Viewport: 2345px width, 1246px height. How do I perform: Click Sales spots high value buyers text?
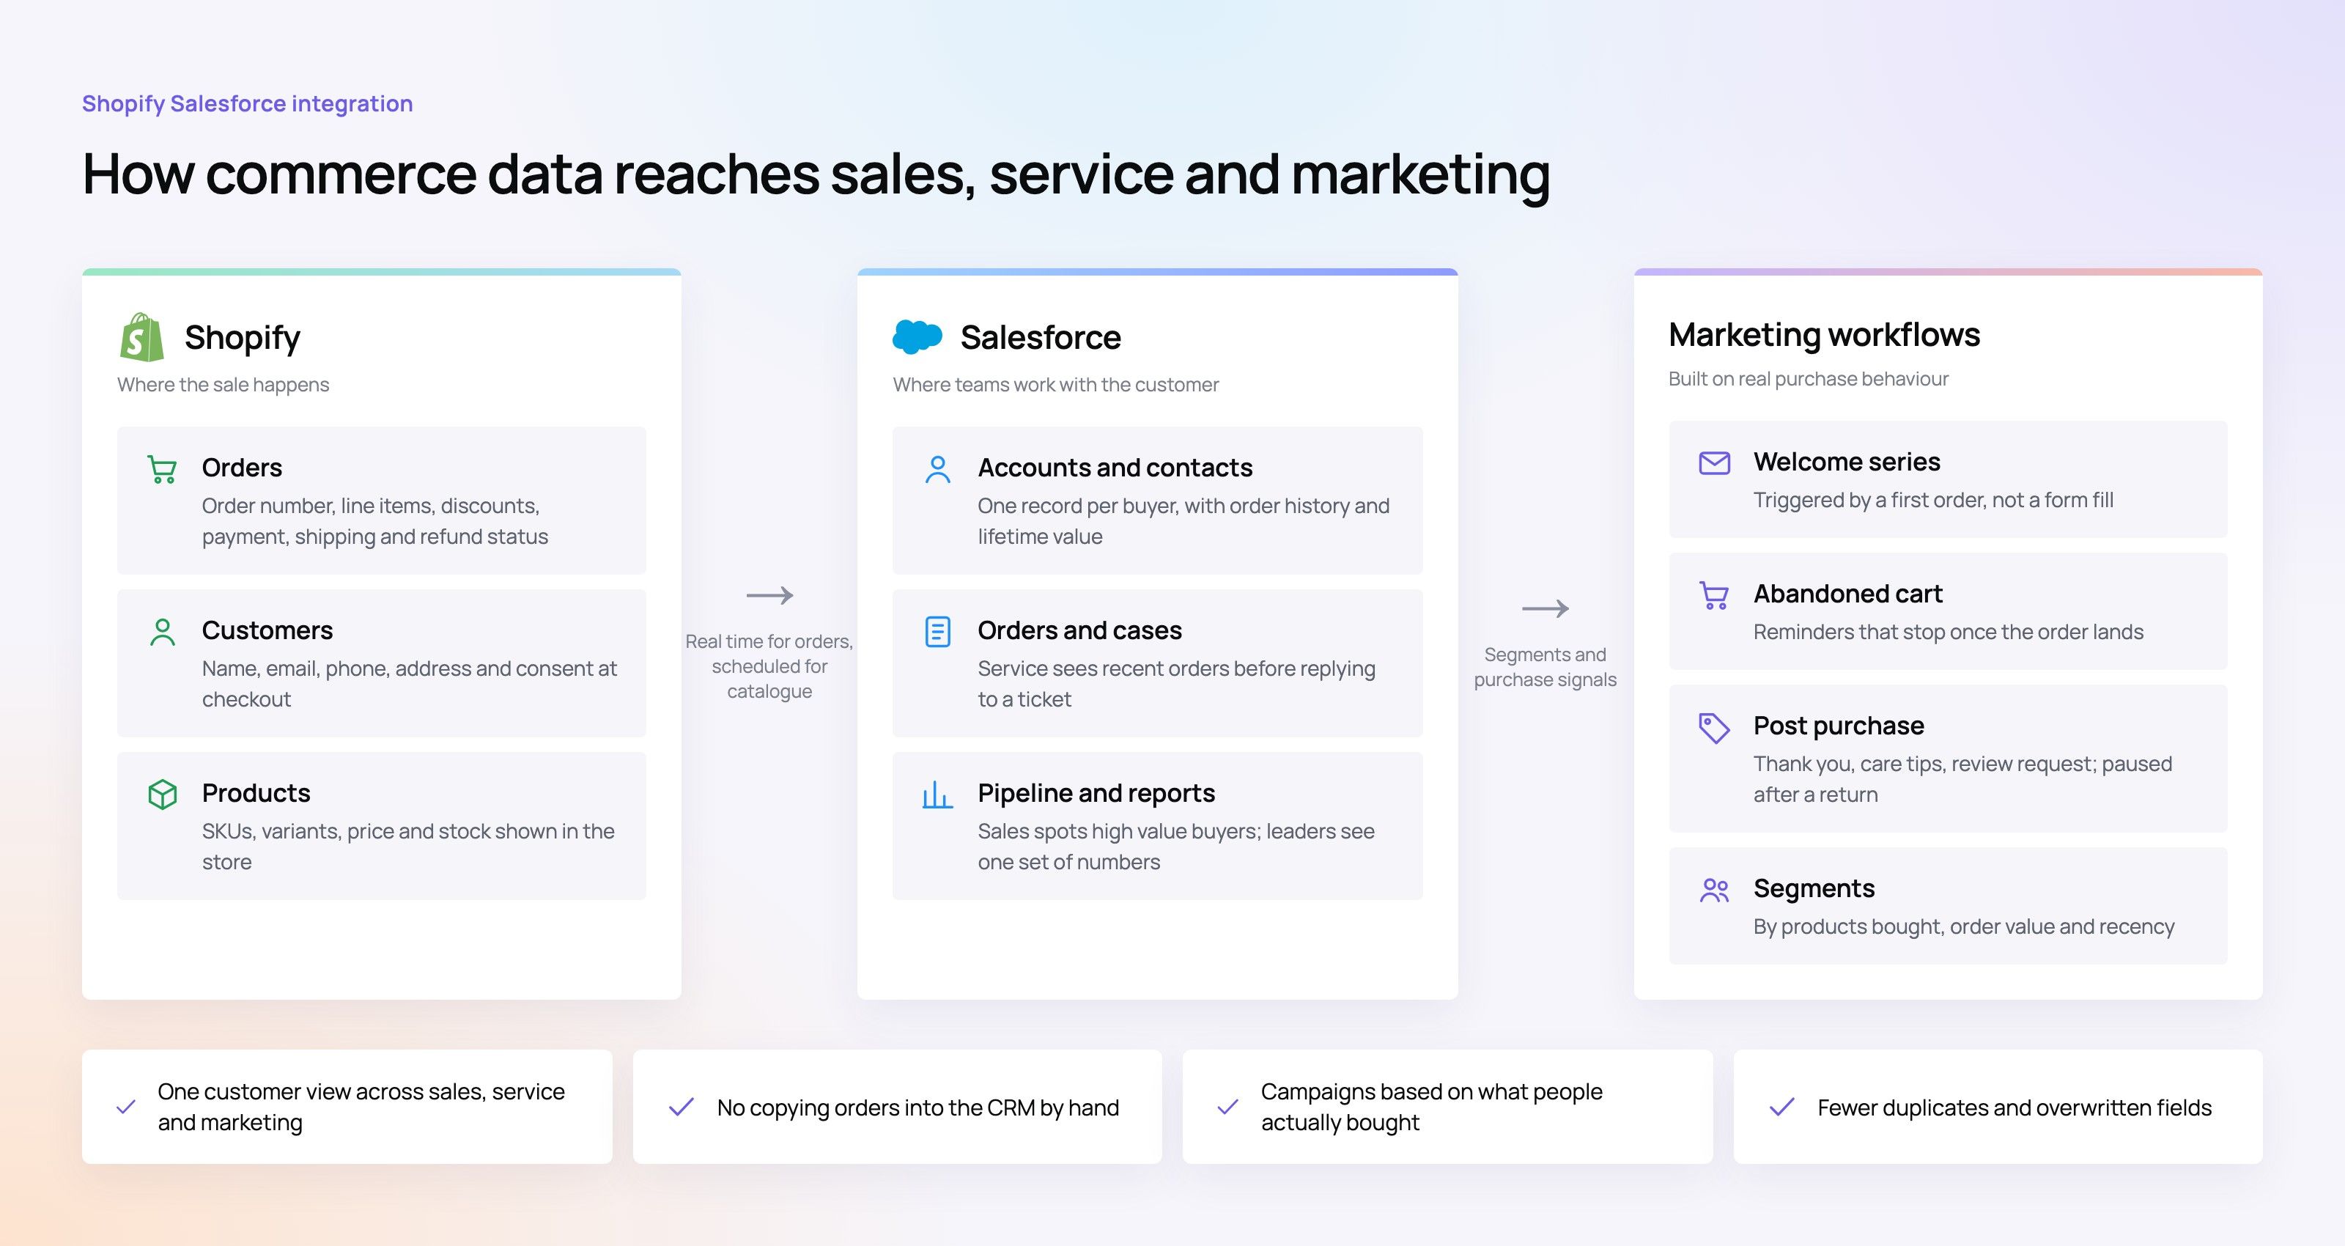coord(1176,846)
